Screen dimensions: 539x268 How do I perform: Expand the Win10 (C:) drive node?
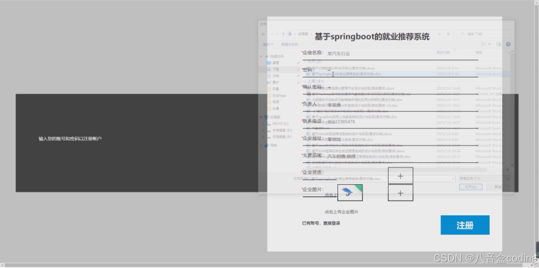click(264, 124)
